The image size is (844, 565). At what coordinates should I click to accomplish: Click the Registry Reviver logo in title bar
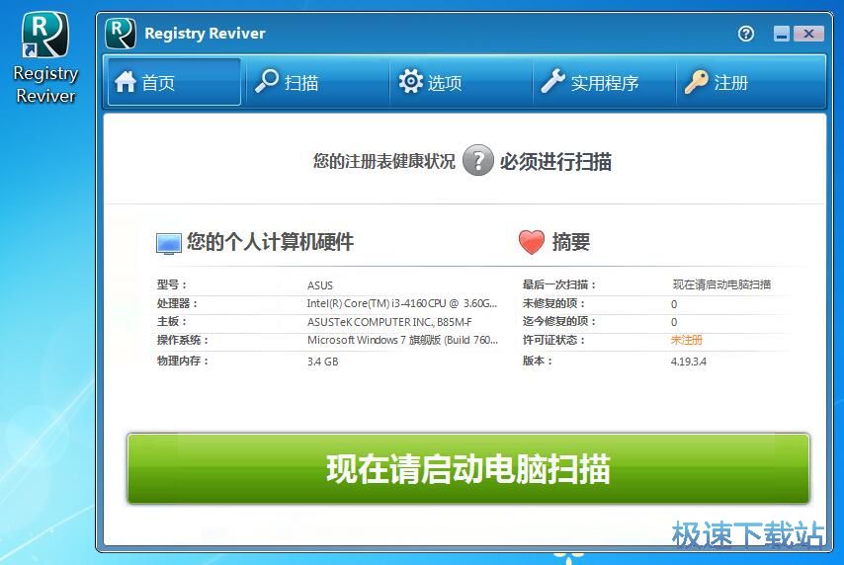pyautogui.click(x=121, y=33)
